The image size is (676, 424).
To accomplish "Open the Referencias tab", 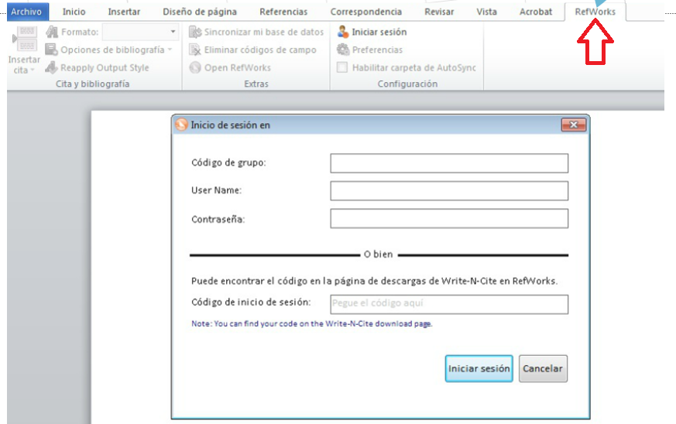I will click(x=283, y=12).
